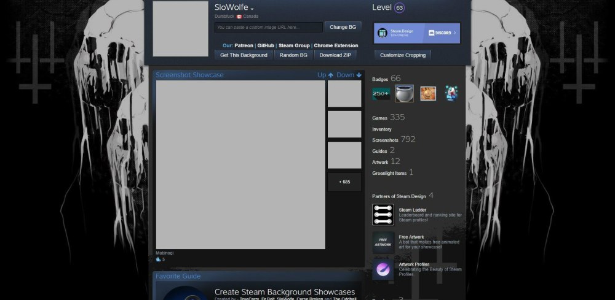Open the Steam.Design Discord banner
Screen dimensions: 615x300
tap(417, 33)
